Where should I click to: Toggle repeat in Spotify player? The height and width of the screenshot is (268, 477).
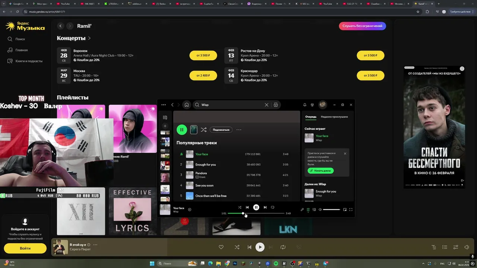pos(272,207)
